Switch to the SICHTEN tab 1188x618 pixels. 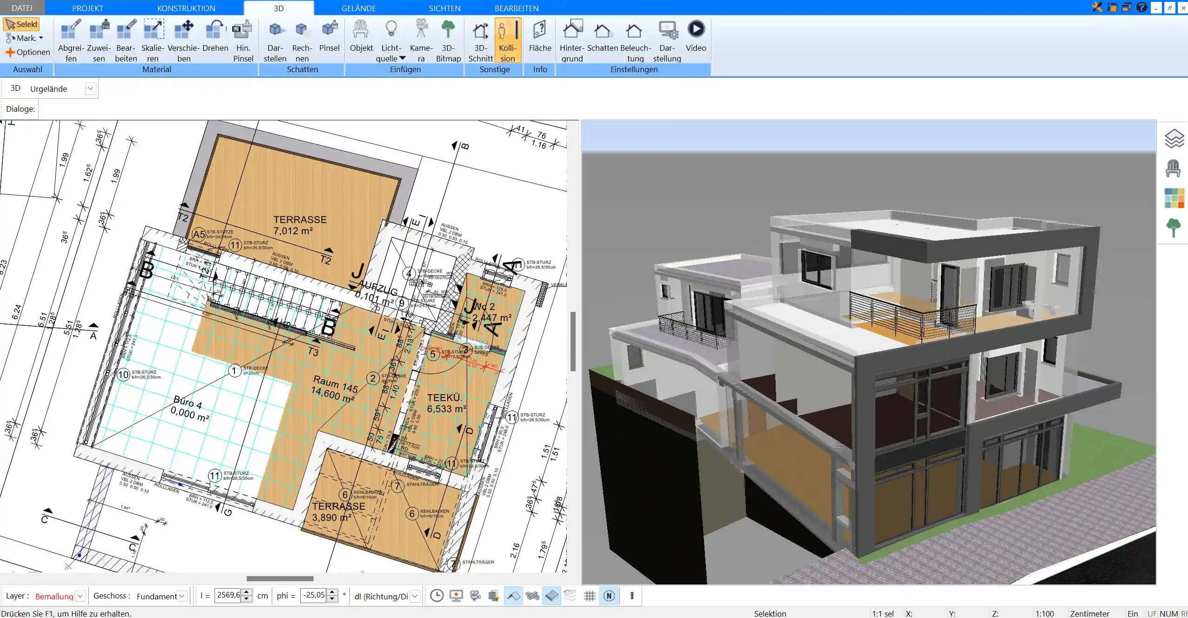click(444, 8)
